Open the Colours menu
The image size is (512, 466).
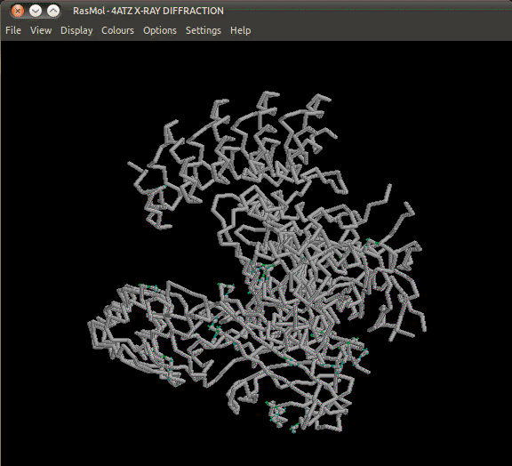point(117,30)
